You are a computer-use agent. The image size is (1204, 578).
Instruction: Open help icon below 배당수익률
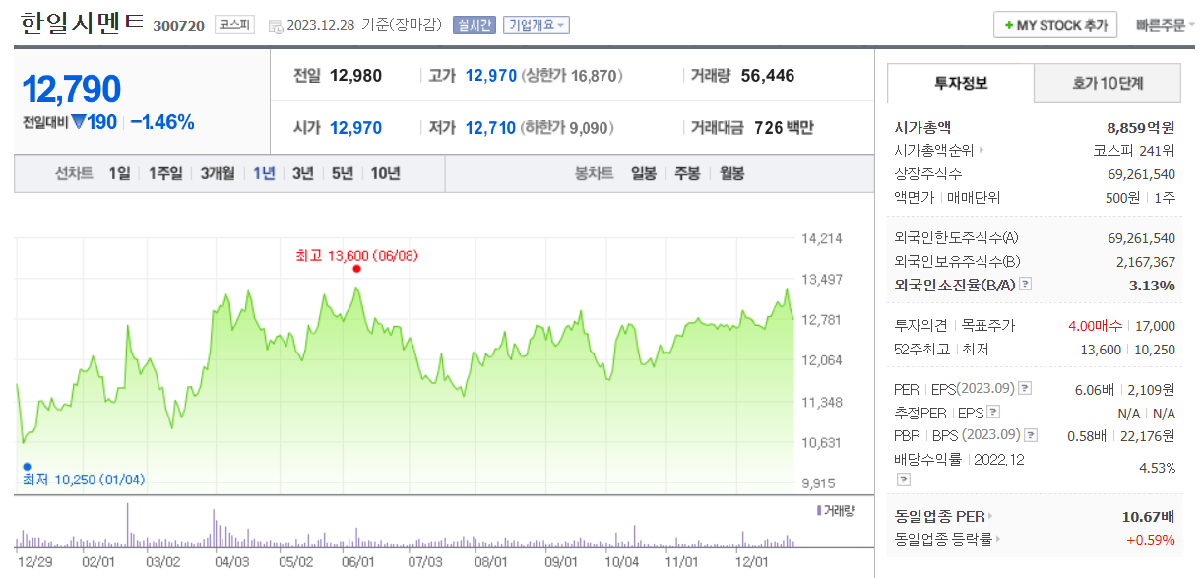(902, 480)
